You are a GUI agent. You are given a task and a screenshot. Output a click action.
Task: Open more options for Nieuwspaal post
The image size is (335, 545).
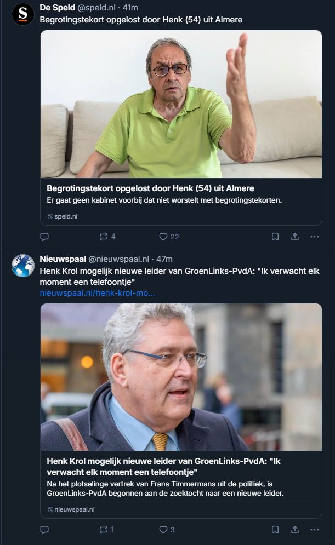(315, 530)
